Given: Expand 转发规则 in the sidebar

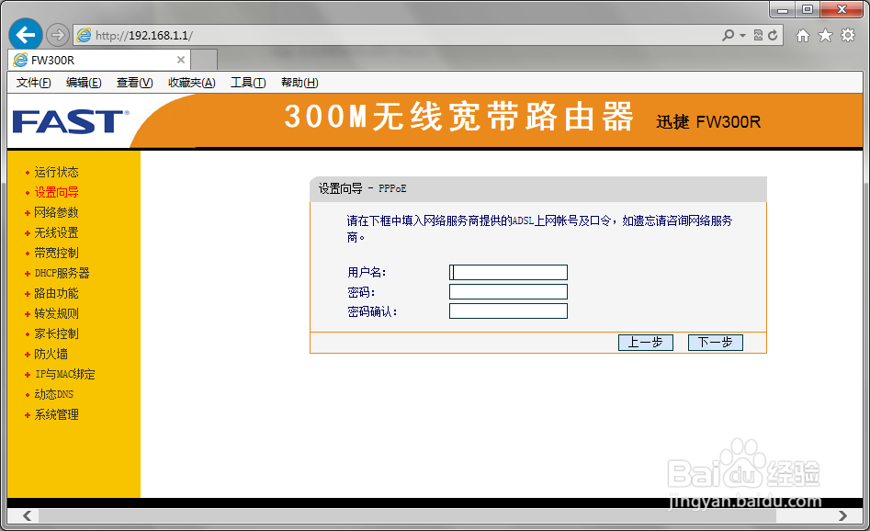Looking at the screenshot, I should 56,313.
